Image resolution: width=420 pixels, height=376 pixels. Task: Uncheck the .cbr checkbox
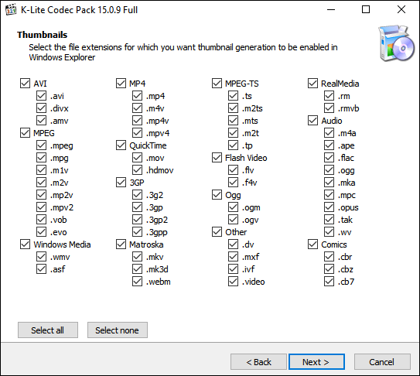pyautogui.click(x=329, y=257)
